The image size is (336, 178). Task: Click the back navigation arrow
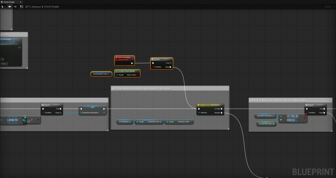point(10,7)
